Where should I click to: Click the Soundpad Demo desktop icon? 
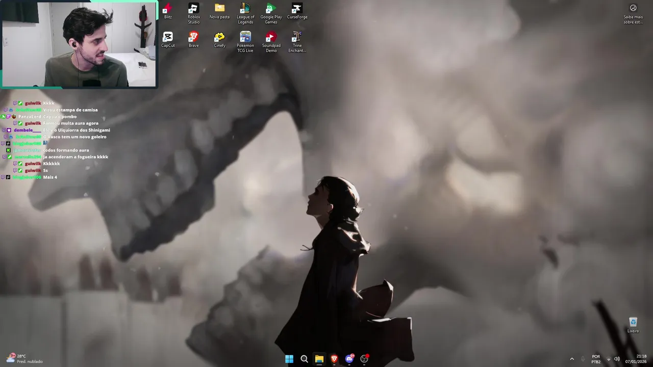271,42
